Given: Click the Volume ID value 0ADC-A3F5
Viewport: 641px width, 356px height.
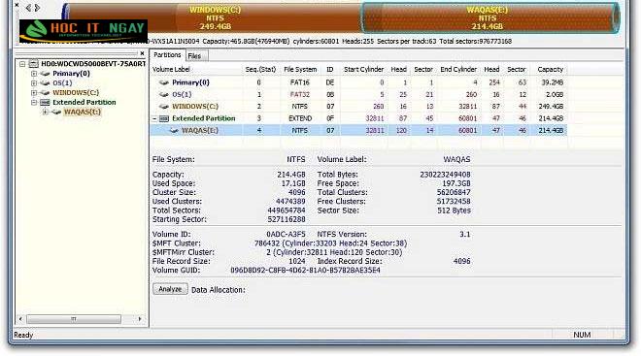Looking at the screenshot, I should click(x=286, y=235).
